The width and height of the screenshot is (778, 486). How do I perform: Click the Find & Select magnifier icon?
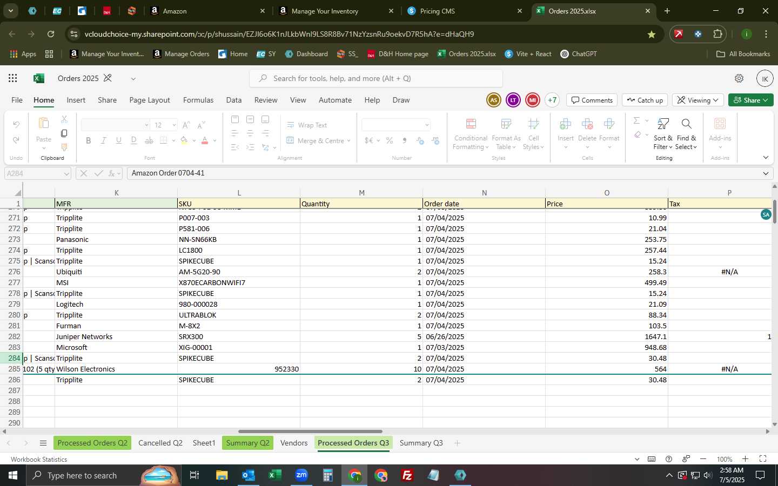coord(686,124)
